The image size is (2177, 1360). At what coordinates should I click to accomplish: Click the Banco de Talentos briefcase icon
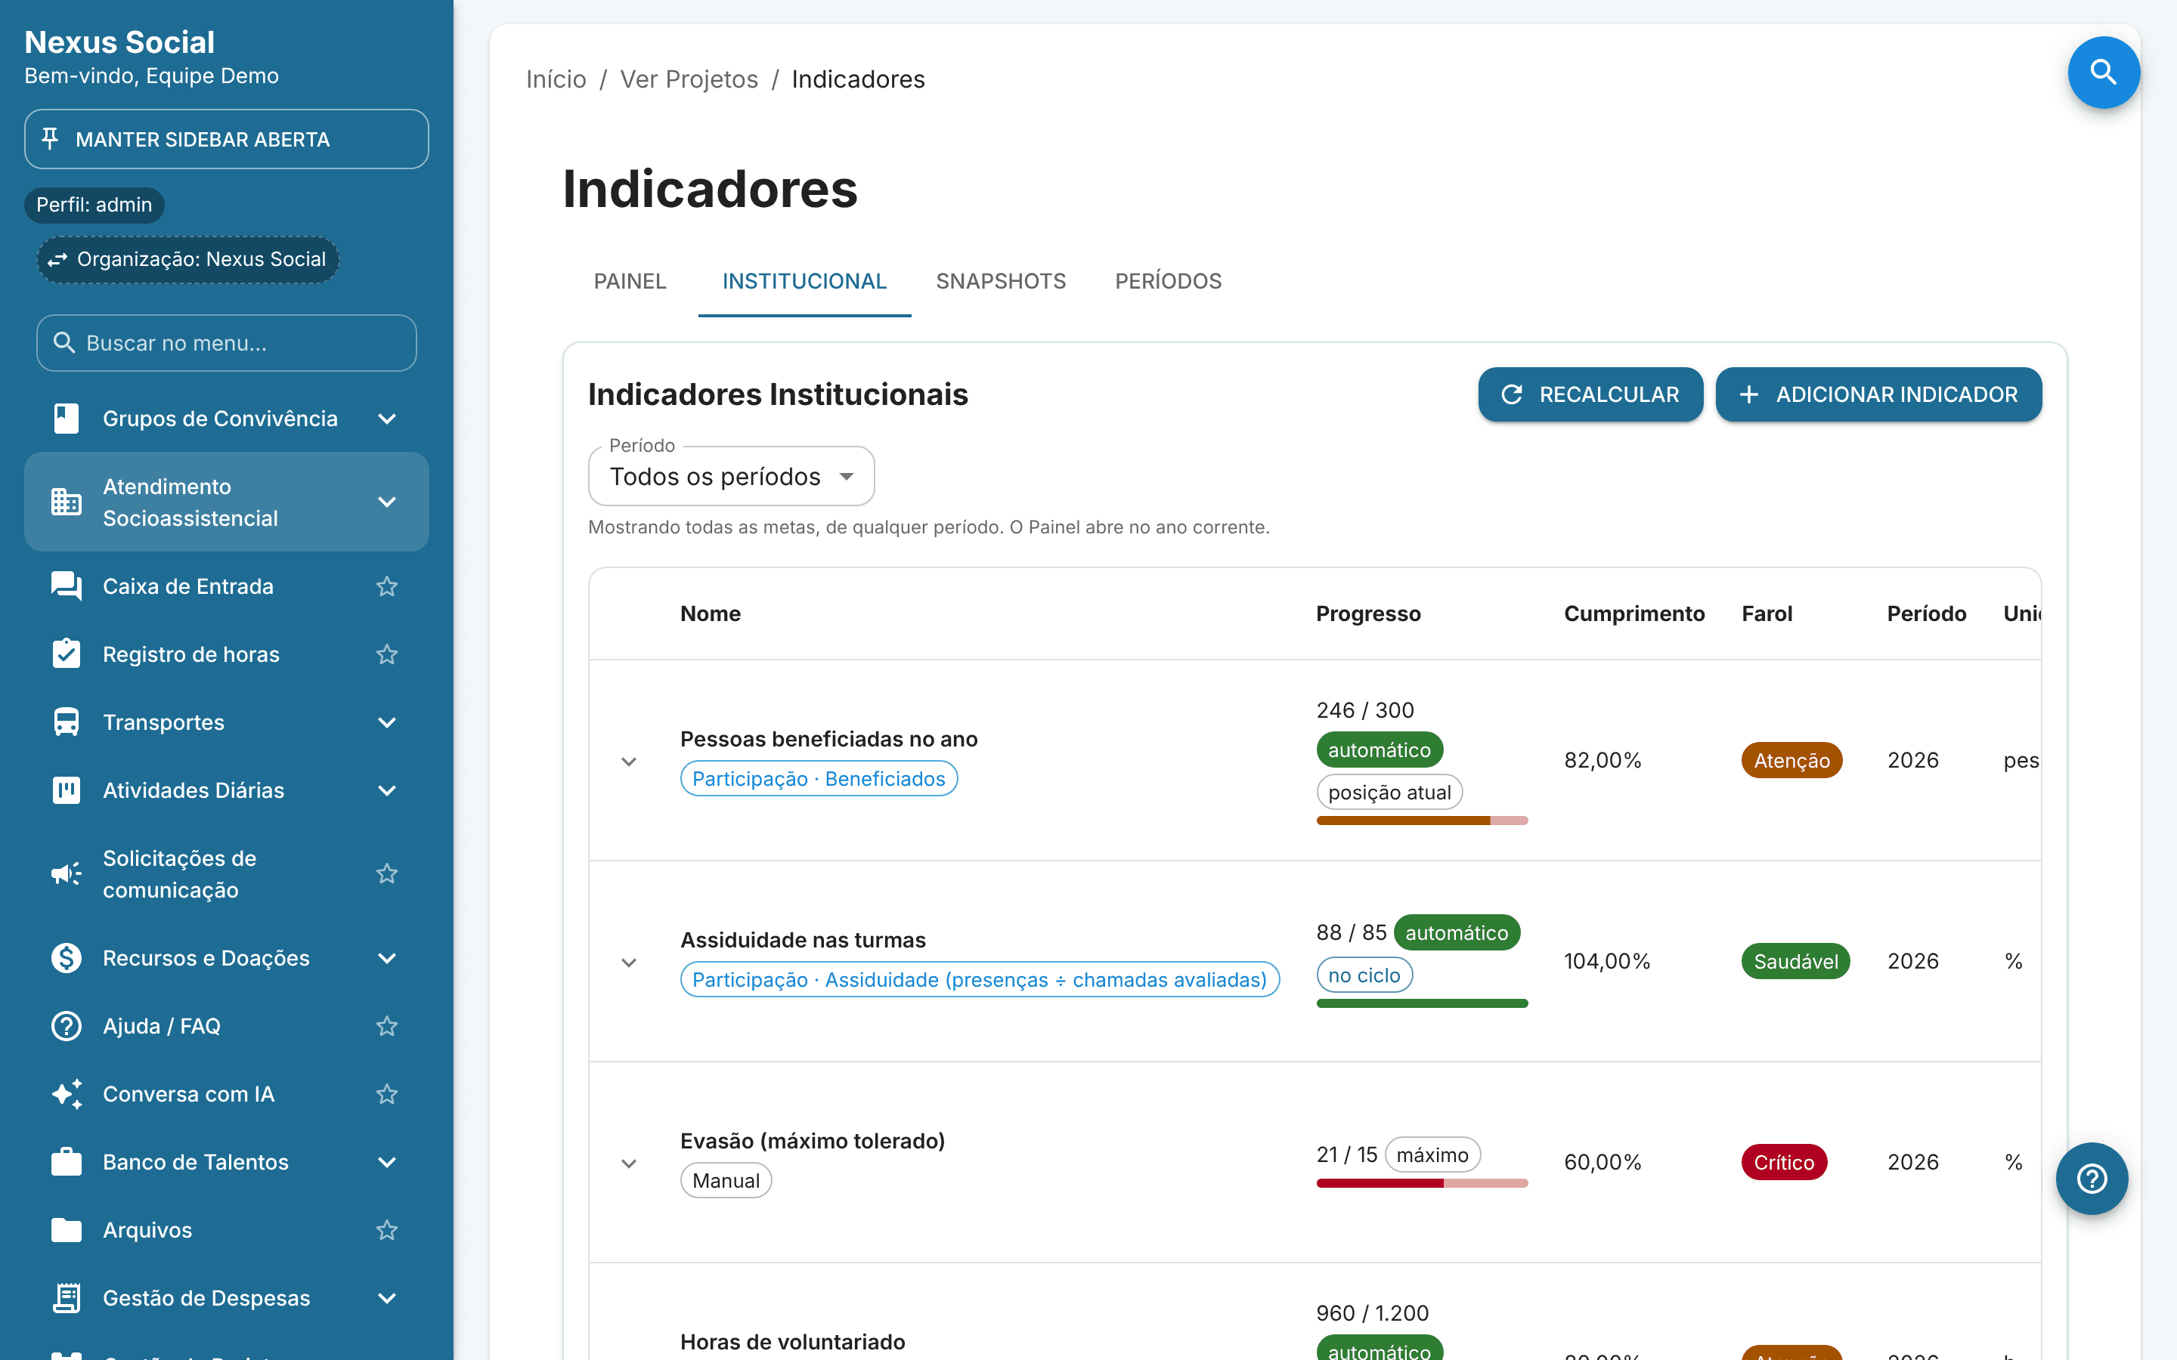click(x=66, y=1161)
